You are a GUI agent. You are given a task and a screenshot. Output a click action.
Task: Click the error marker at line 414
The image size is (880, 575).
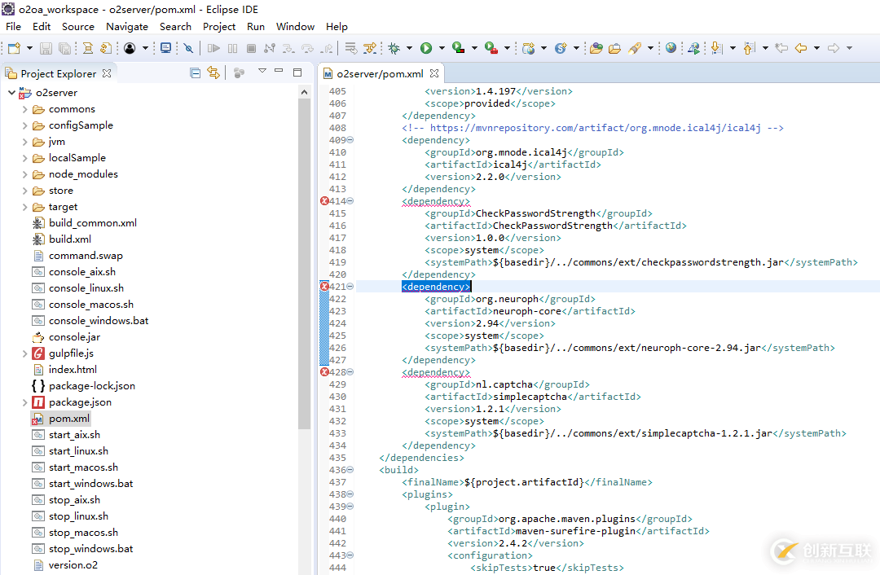324,201
